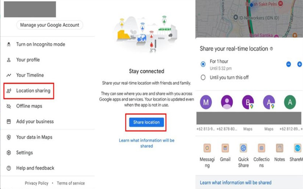Share via the ShareMe app icon
Viewport: 303px width, 189px height.
tap(298, 148)
